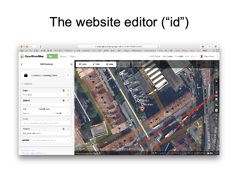Screen dimensions: 238x178
Task: Click the browser share button
Action: click(209, 47)
